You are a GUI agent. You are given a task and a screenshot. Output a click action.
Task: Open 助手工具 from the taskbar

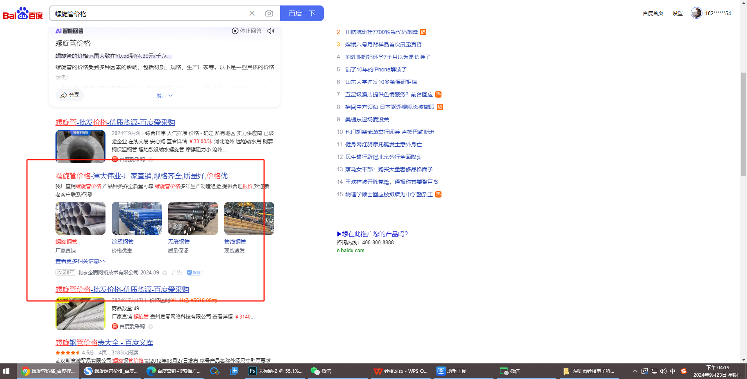point(464,371)
